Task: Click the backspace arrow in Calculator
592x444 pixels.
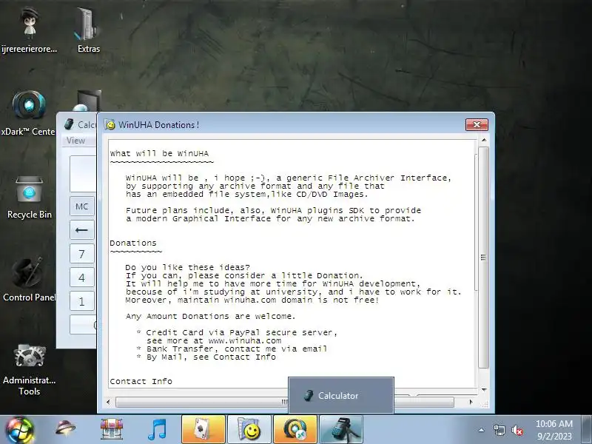Action: point(82,230)
